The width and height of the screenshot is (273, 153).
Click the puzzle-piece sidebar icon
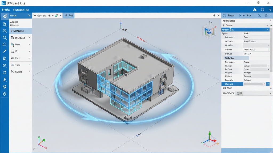pyautogui.click(x=5, y=87)
